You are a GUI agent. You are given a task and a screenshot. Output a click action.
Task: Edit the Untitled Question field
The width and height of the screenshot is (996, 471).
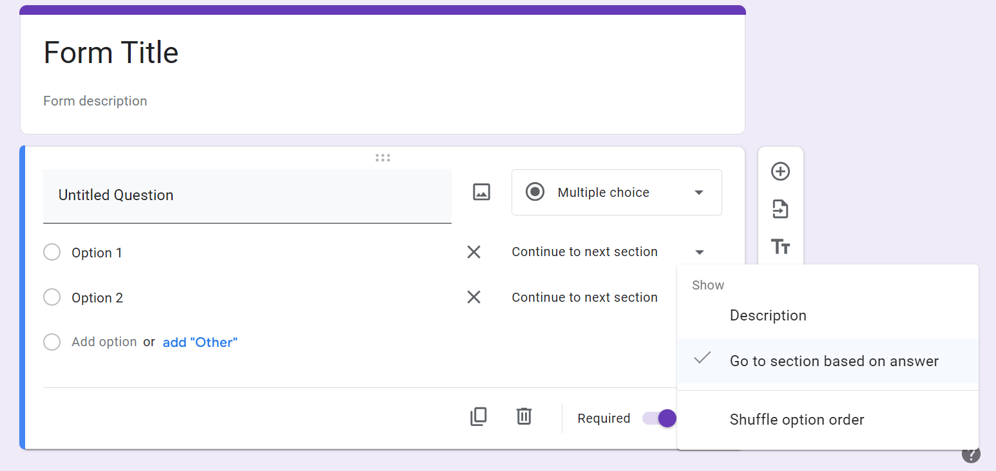(x=247, y=196)
